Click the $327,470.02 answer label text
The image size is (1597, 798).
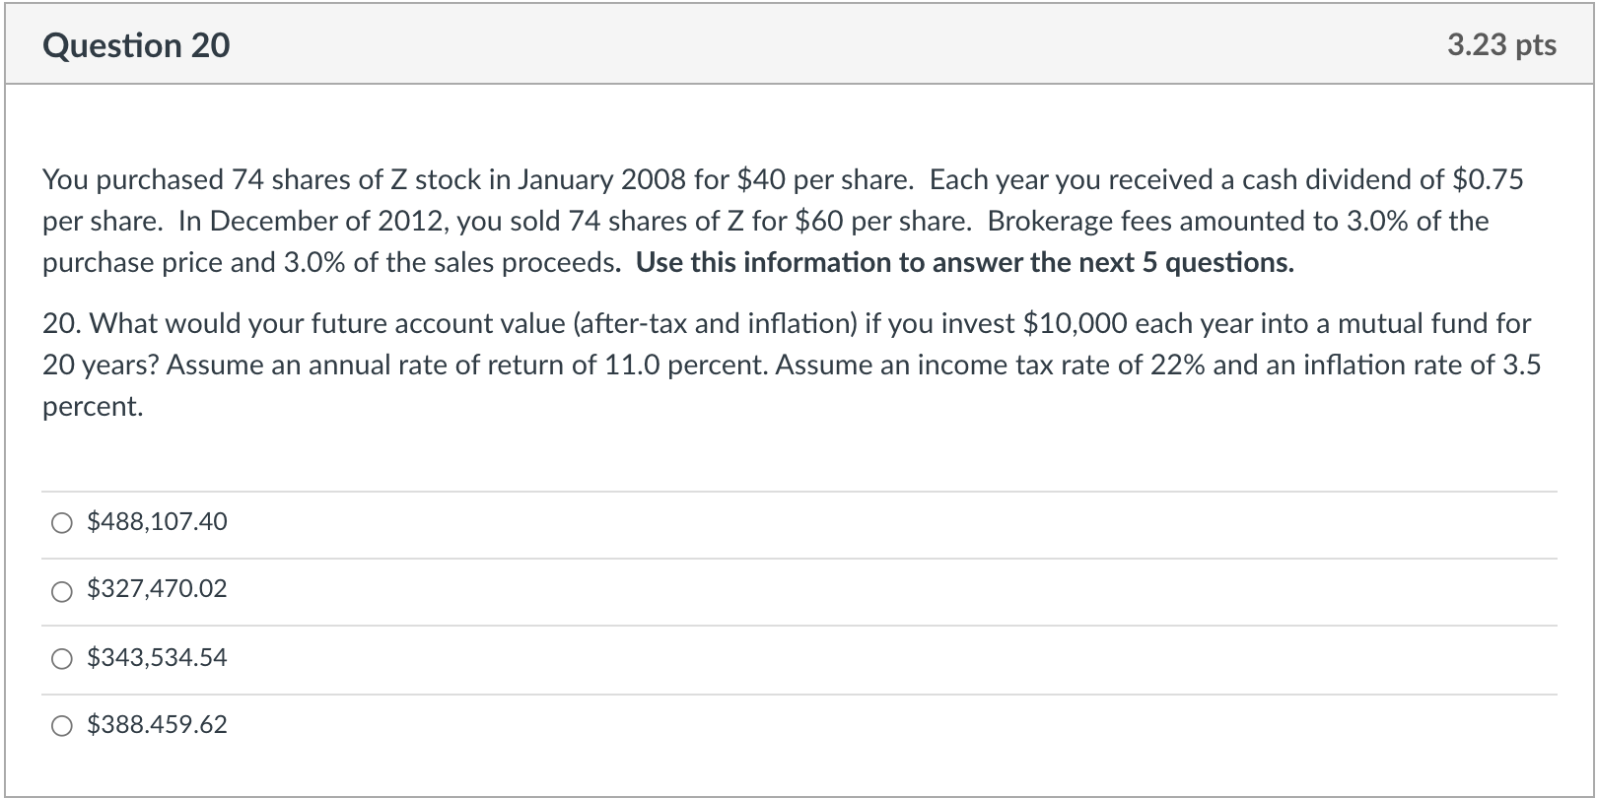pos(157,589)
